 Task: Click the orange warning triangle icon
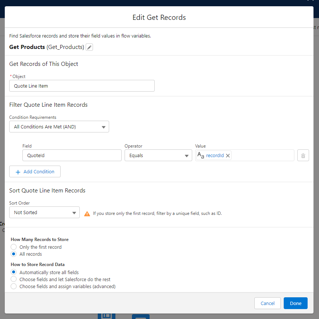point(87,213)
